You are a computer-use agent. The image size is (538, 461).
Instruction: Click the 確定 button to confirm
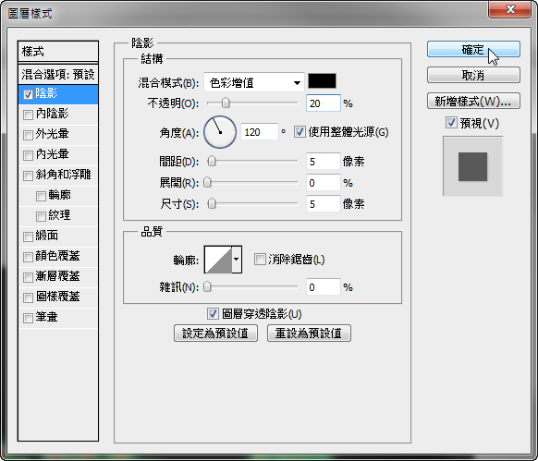[473, 49]
